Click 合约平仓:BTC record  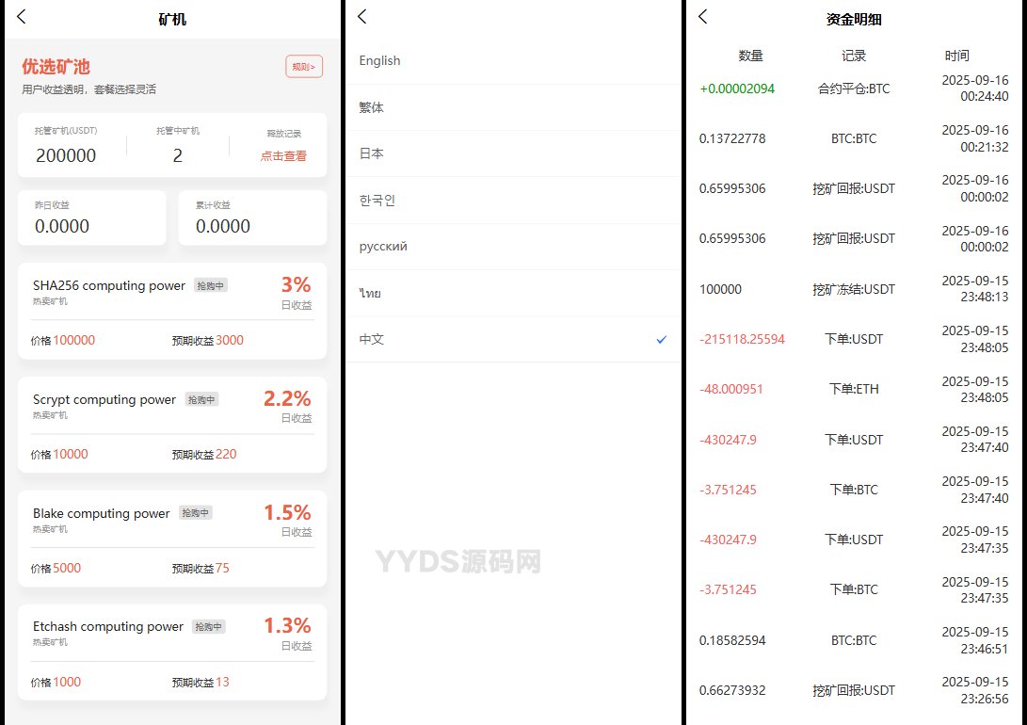pos(854,89)
